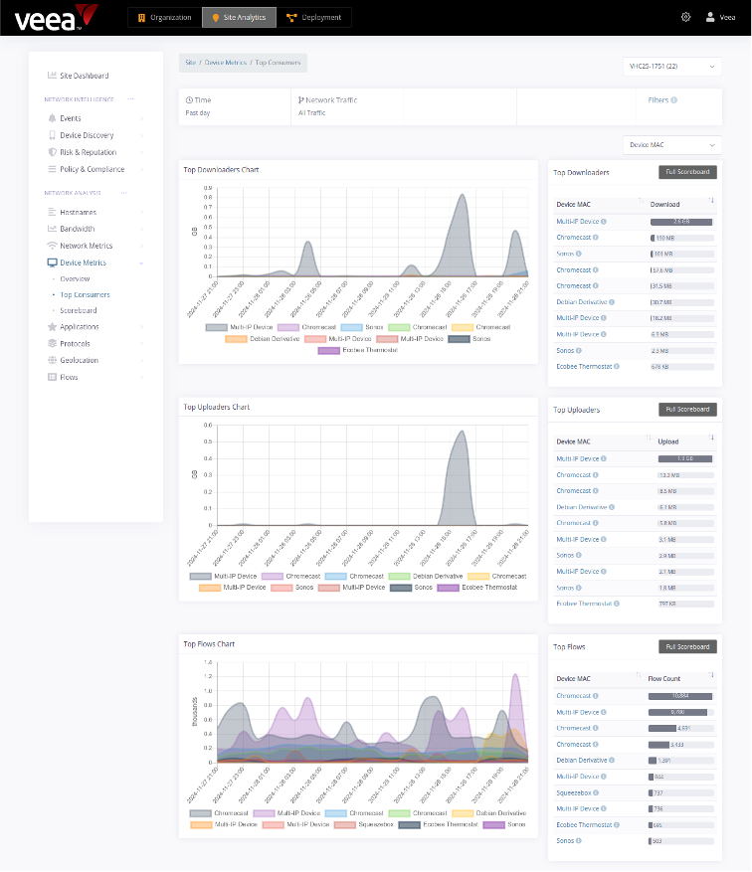752x872 pixels.
Task: Collapse the Device Metrics submenu
Action: (x=142, y=263)
